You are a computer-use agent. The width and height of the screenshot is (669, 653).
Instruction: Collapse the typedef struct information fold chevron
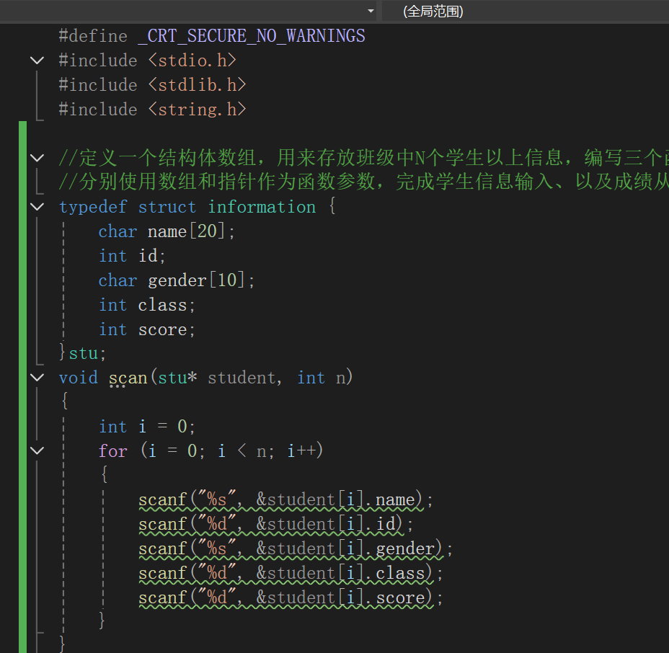37,207
